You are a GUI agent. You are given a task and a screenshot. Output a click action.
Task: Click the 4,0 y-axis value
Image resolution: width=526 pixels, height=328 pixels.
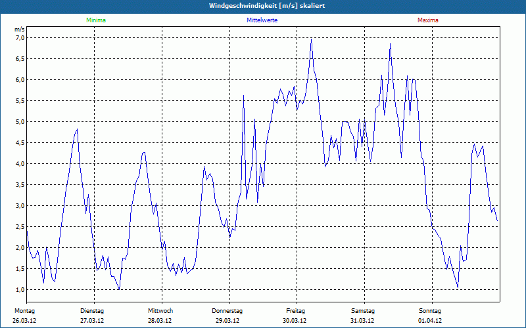click(x=20, y=163)
